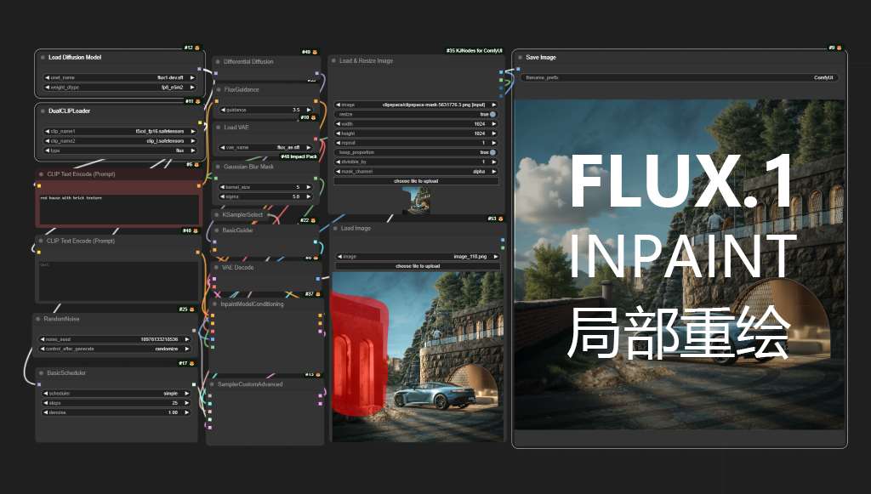Collapse the DualCLIPLoader node via its title dot
This screenshot has height=494, width=871.
(43, 111)
